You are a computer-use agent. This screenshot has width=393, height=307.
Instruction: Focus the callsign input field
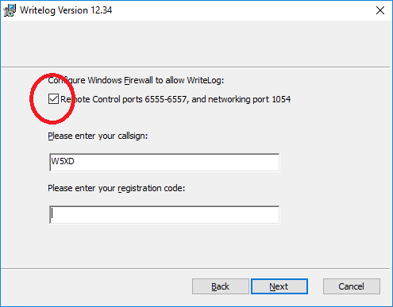(164, 162)
